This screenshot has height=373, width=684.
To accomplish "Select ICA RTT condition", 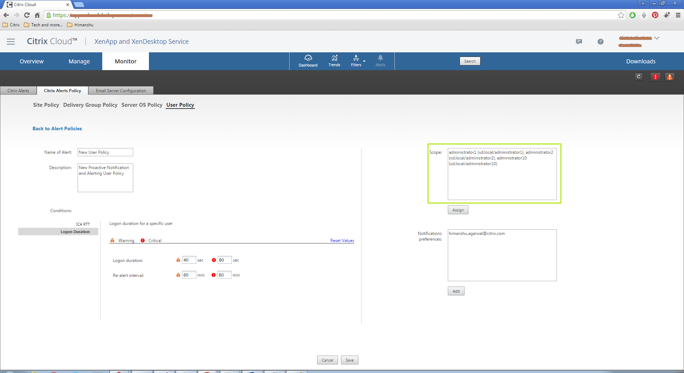I will pos(83,224).
